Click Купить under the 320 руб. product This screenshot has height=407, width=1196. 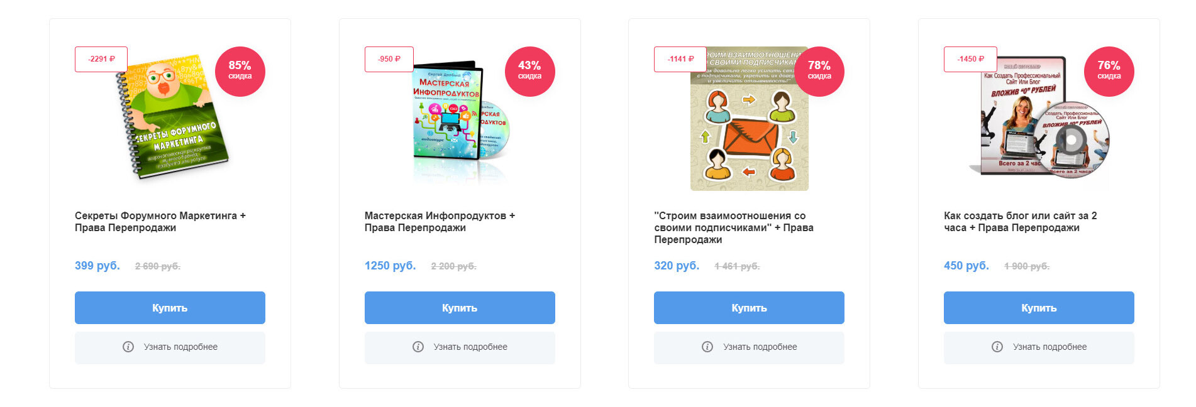[749, 308]
